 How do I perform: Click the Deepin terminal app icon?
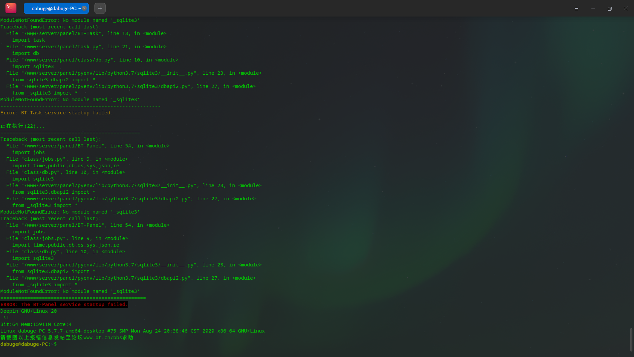(x=11, y=8)
